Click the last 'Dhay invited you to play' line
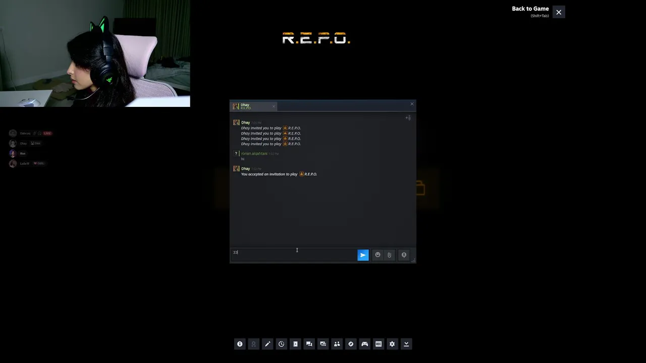This screenshot has width=646, height=363. click(271, 144)
